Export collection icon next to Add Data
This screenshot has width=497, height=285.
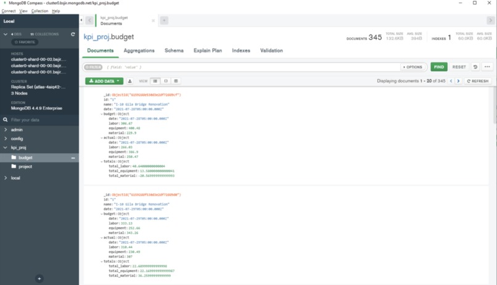[130, 81]
